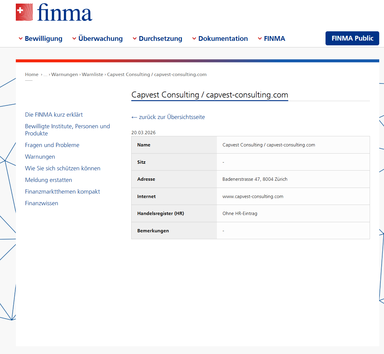Screen dimensions: 384x354
Task: Open Warnliste in the breadcrumb
Action: (x=92, y=75)
